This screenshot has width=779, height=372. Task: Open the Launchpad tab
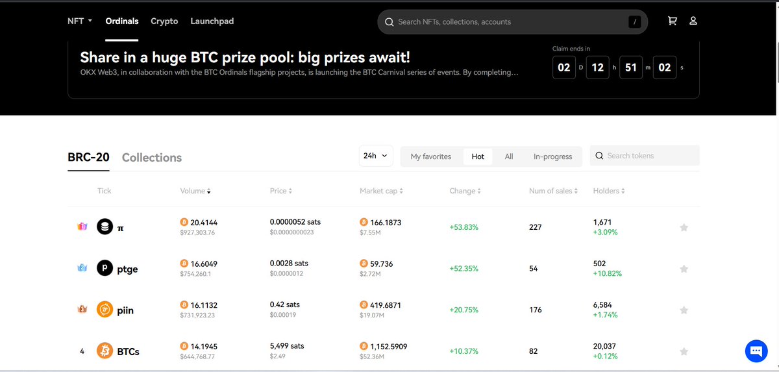pos(212,21)
